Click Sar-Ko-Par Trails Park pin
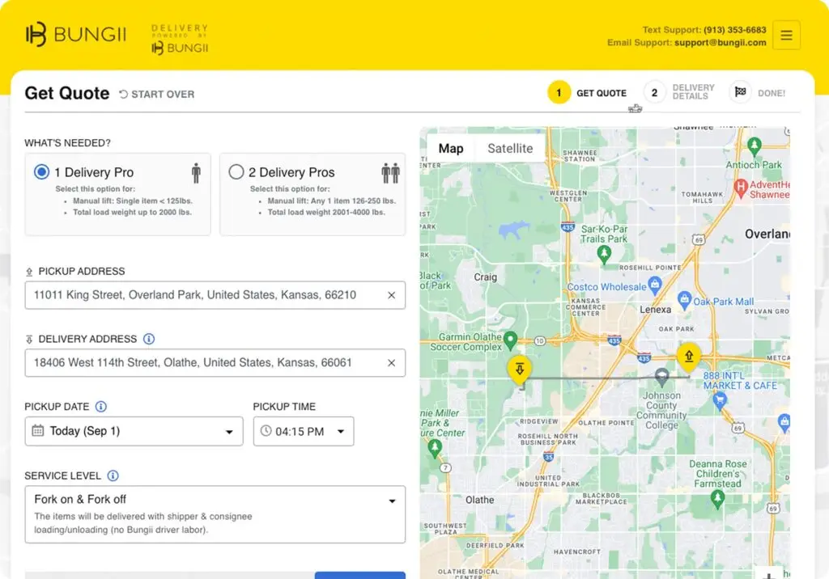The image size is (829, 579). pyautogui.click(x=604, y=255)
